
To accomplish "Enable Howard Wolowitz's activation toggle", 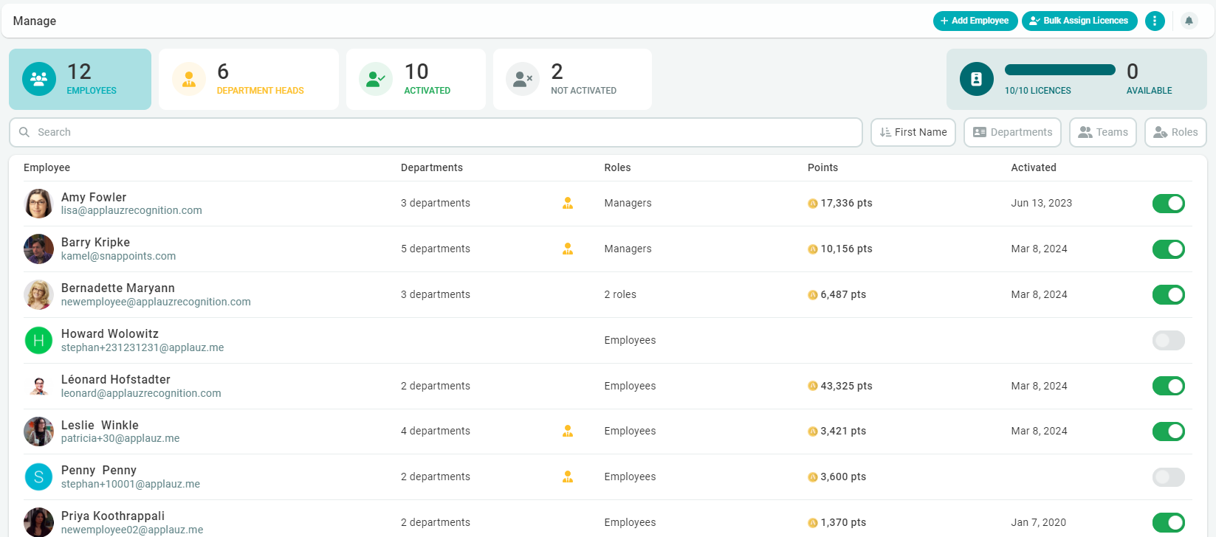I will point(1168,341).
